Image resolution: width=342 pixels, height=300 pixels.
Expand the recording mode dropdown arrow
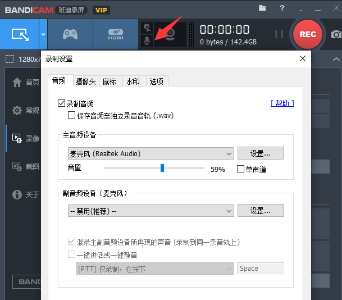coord(43,34)
